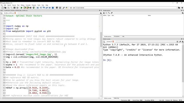184x103 pixels.
Task: Run current cell and advance
Action: (x=28, y=8)
